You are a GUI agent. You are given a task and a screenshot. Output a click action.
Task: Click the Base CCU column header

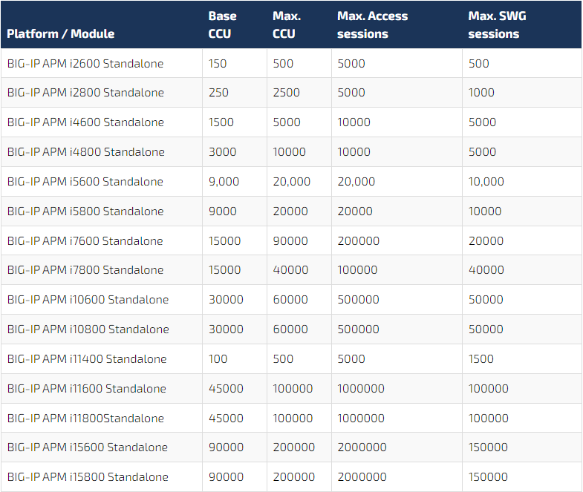pos(222,25)
